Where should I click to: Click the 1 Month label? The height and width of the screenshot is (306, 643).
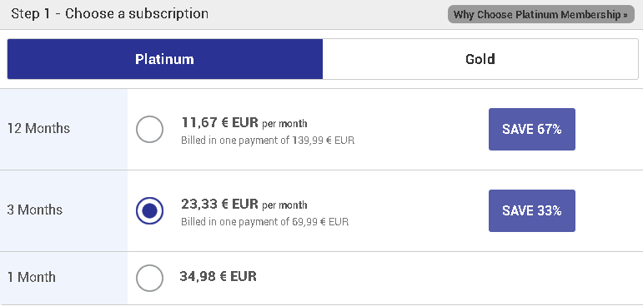(x=31, y=277)
